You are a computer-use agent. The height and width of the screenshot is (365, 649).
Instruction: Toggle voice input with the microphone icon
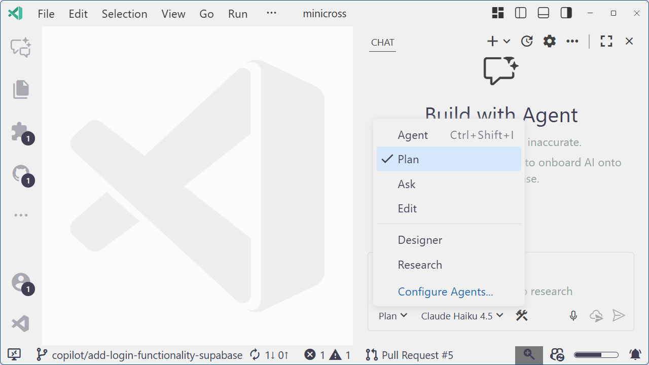pos(573,315)
